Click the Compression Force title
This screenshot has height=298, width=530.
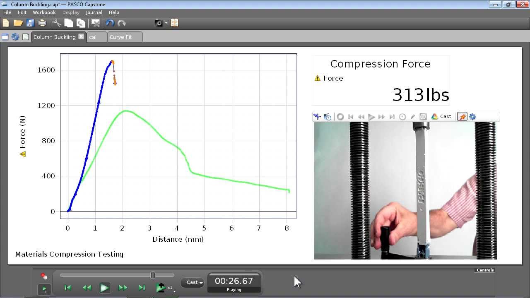(381, 64)
